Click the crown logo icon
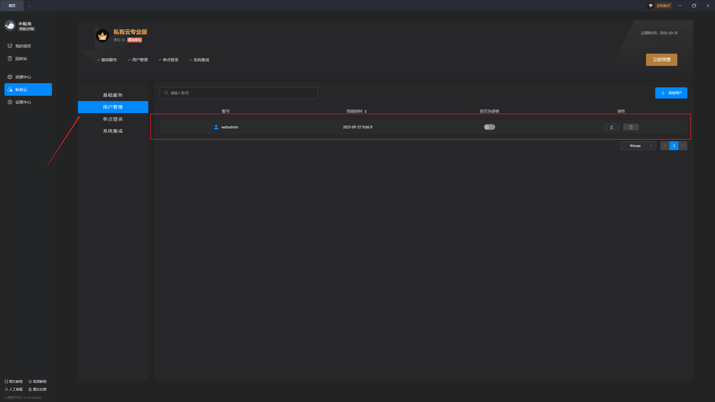This screenshot has height=402, width=715. click(103, 36)
